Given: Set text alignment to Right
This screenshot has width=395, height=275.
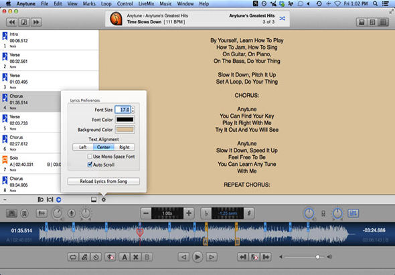Looking at the screenshot, I should pos(125,147).
